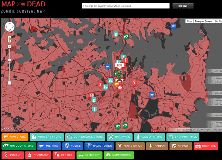The image size is (222, 160).
Task: Click the doctor marker east of YOU
Action: 134,83
